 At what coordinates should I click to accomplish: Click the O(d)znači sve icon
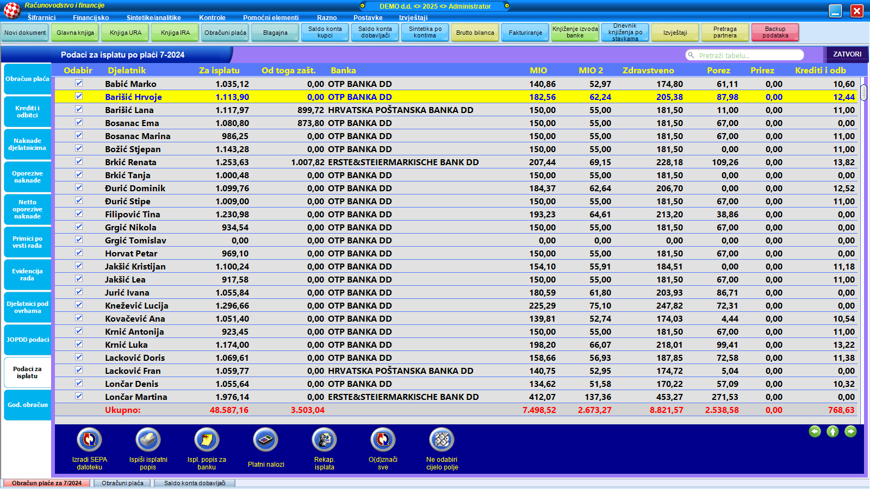click(x=383, y=440)
